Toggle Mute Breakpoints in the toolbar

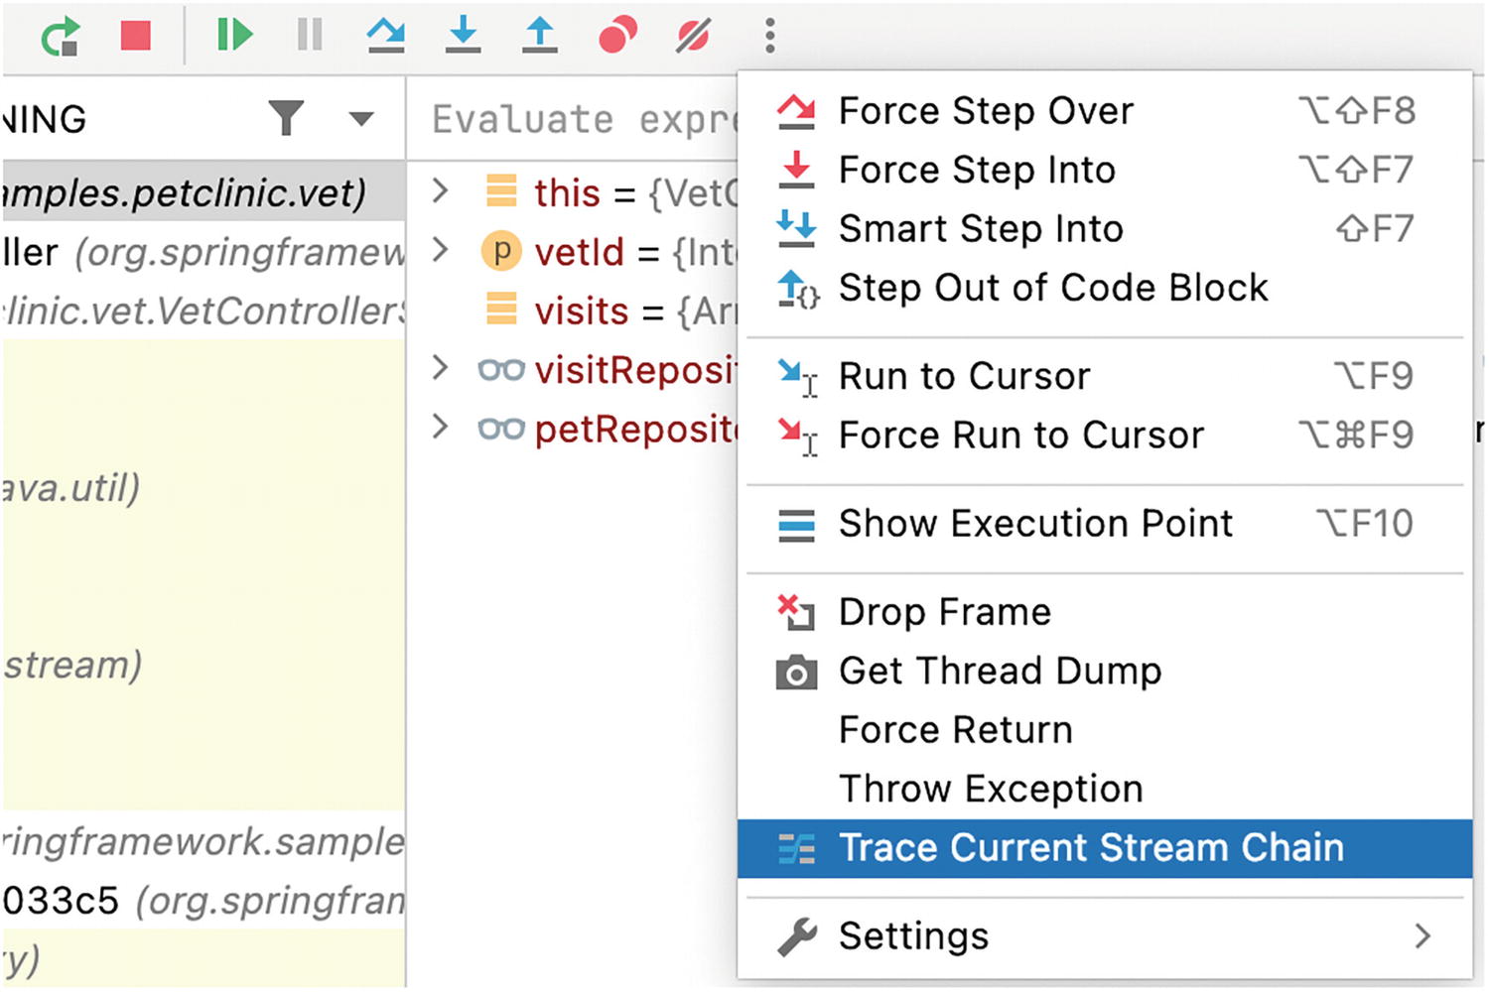click(693, 36)
